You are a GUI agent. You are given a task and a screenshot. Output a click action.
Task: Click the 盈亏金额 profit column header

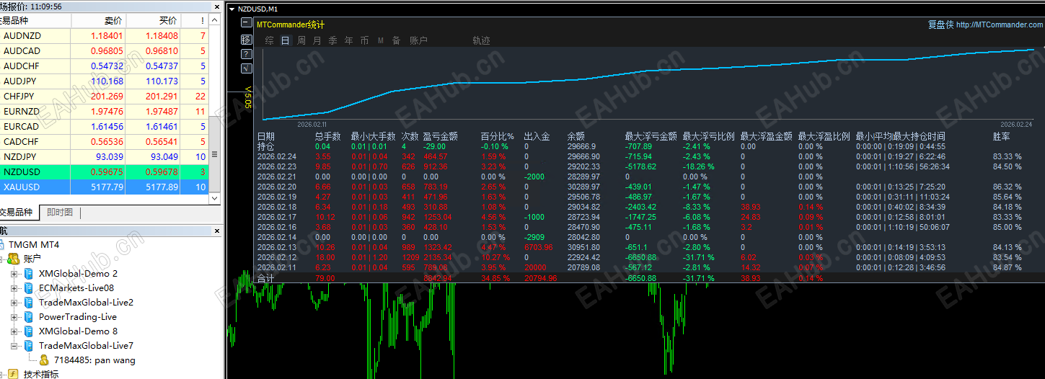[440, 136]
